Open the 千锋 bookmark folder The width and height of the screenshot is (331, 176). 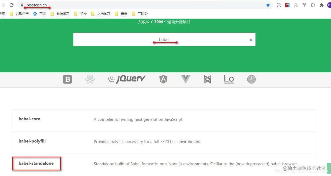pos(80,14)
